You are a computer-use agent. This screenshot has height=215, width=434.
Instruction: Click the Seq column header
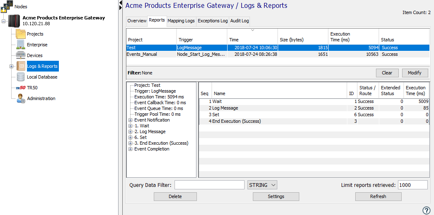(205, 90)
